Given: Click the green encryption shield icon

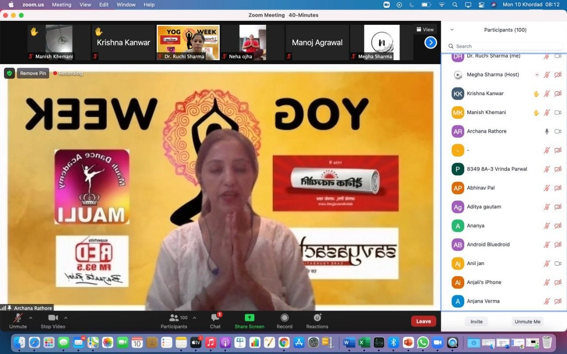Looking at the screenshot, I should click(10, 73).
